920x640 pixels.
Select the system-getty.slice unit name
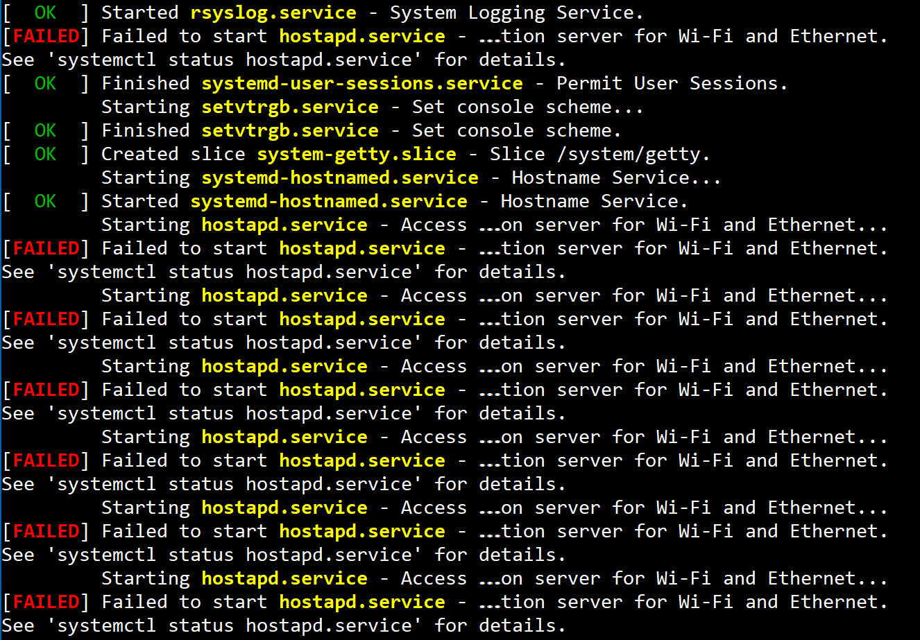(x=357, y=154)
